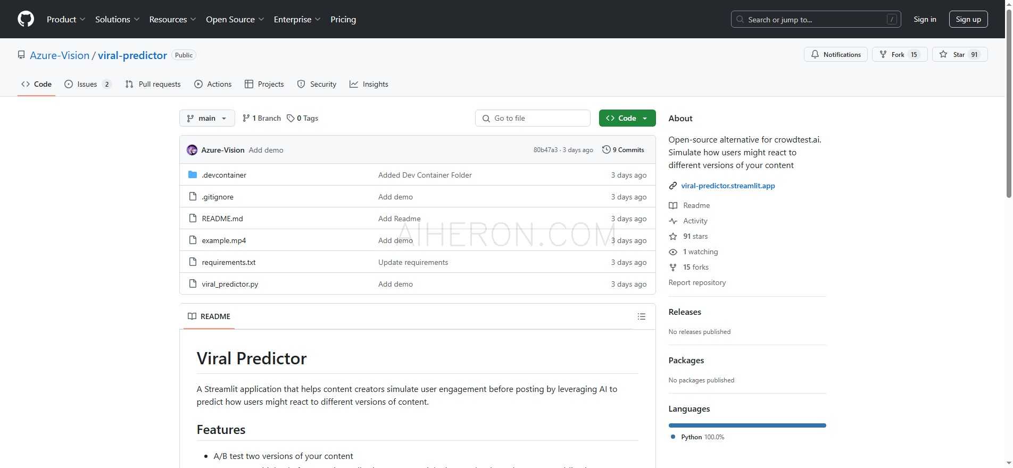
Task: Expand the Resources menu
Action: click(x=172, y=19)
